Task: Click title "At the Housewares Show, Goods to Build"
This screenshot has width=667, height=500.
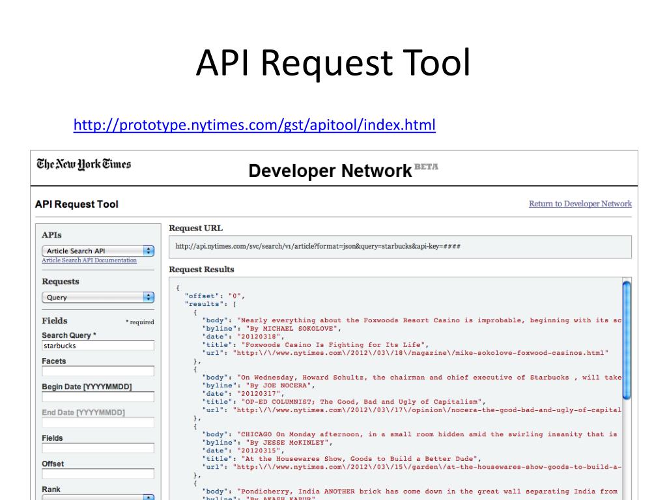Action: [341, 459]
